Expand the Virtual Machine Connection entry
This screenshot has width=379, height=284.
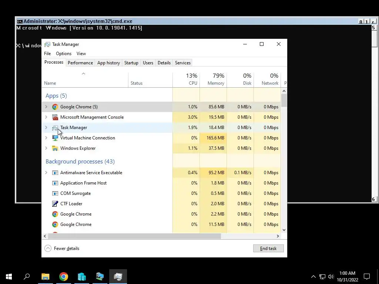(x=46, y=138)
